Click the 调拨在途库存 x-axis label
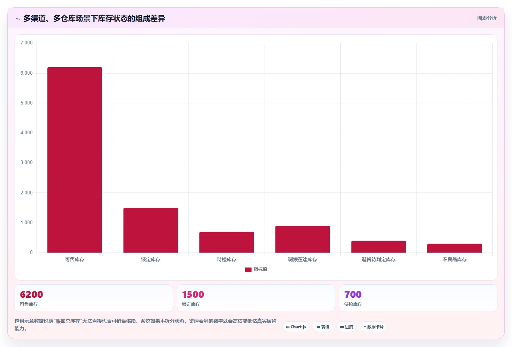 (x=303, y=259)
